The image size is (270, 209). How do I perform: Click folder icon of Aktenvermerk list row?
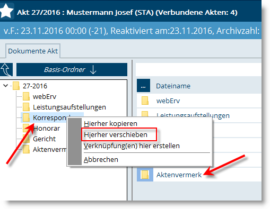145,175
